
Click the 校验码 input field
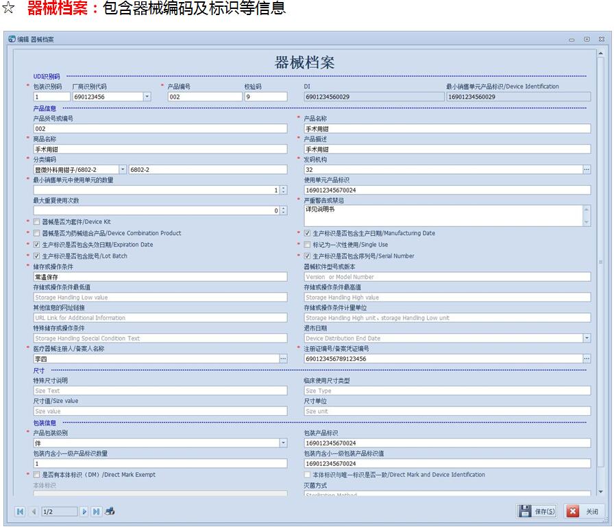(266, 97)
